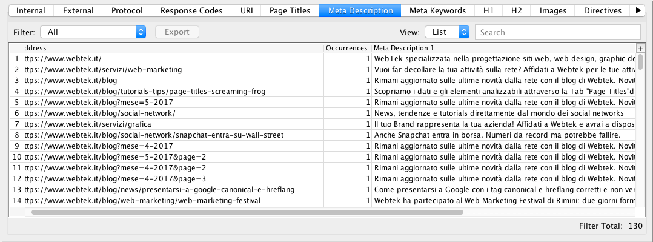Select the page-titles-screaming-frog address row
Image resolution: width=653 pixels, height=242 pixels.
(174, 92)
